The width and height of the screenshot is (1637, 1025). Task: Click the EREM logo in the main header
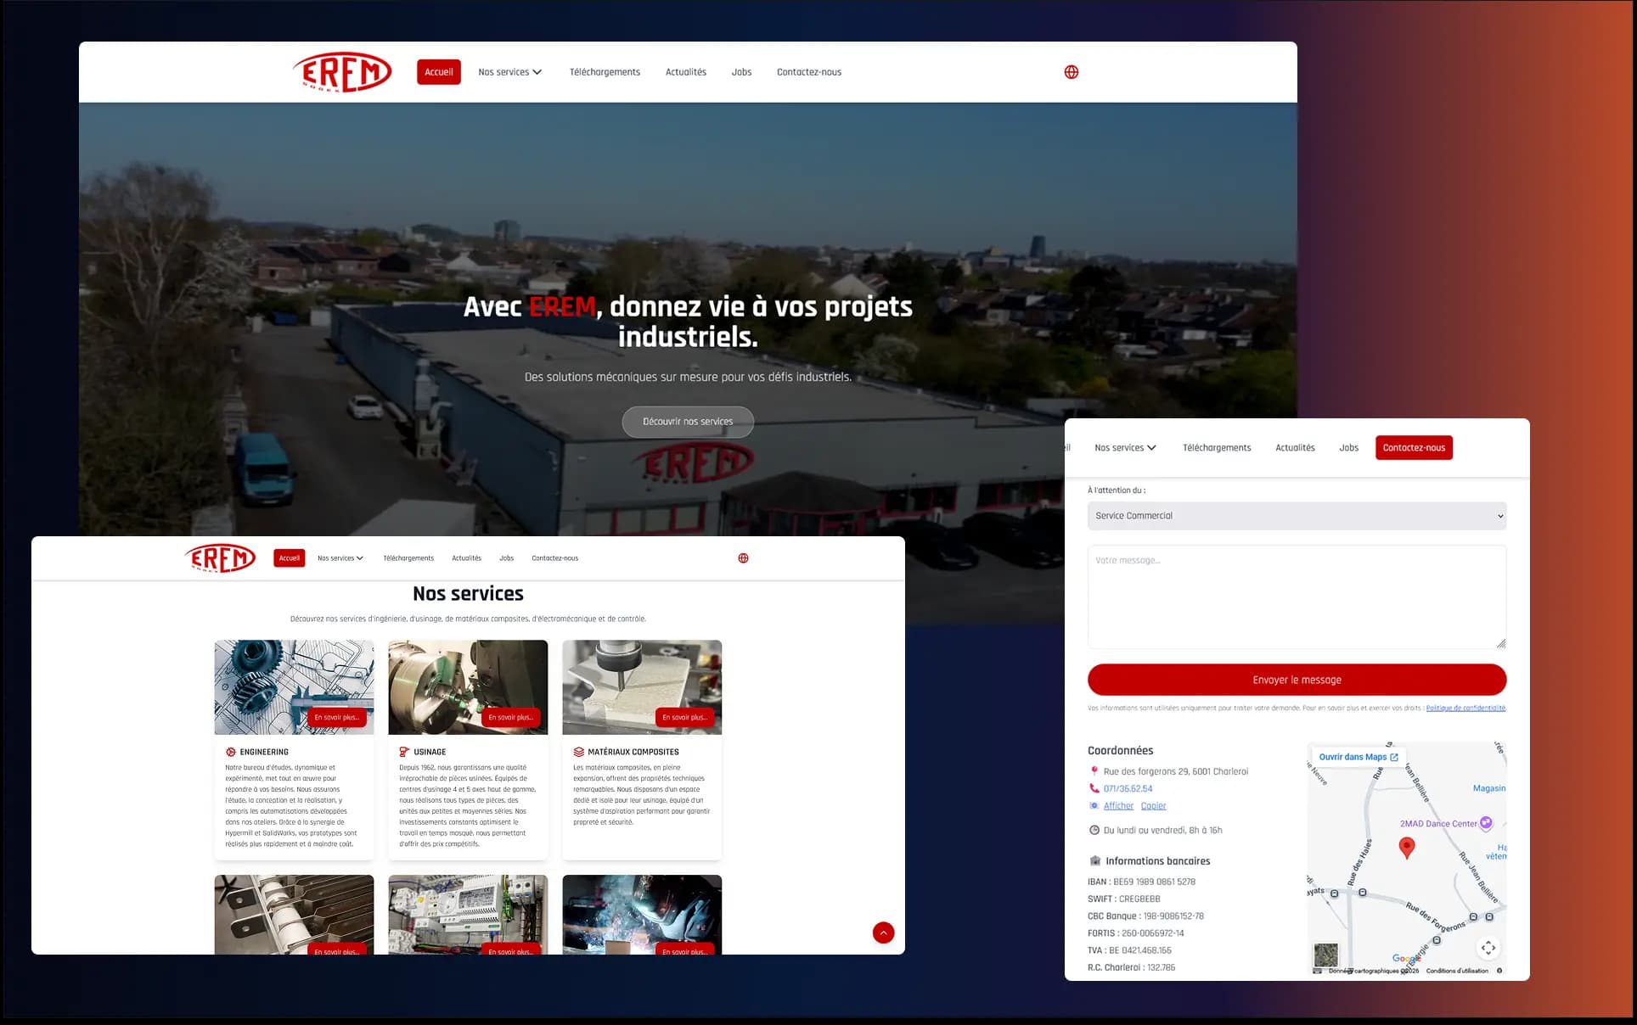(342, 72)
